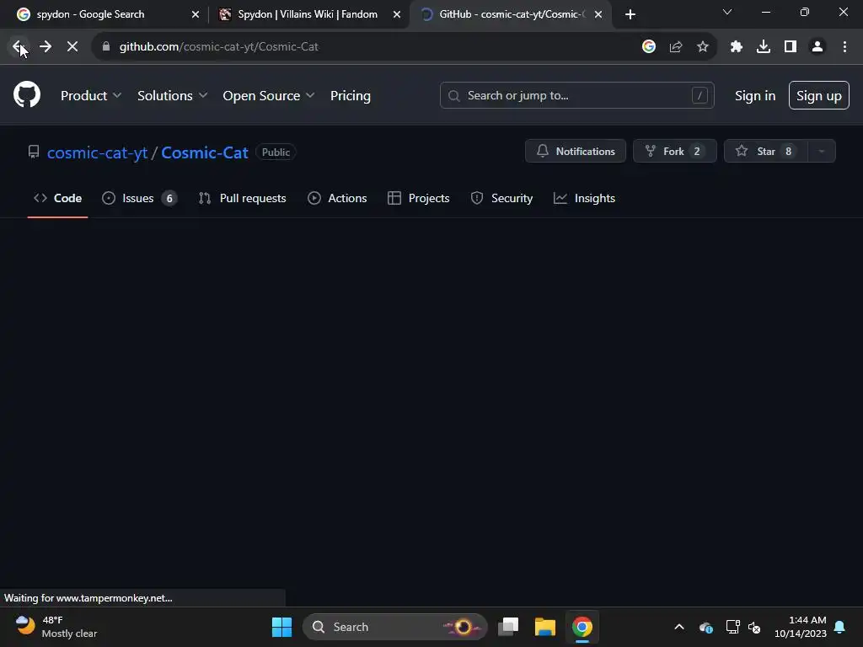Open Chrome three-dot menu
Screen dimensions: 863x647
click(x=844, y=46)
